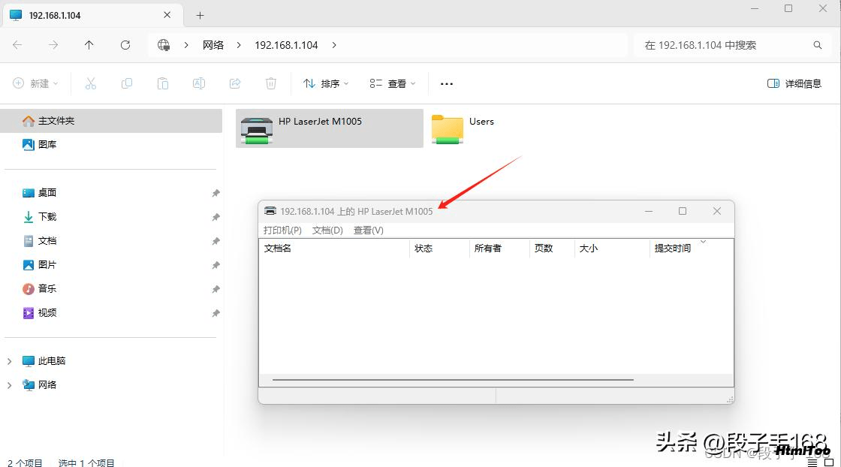Open the more options ellipsis menu
The height and width of the screenshot is (467, 841).
click(x=446, y=83)
